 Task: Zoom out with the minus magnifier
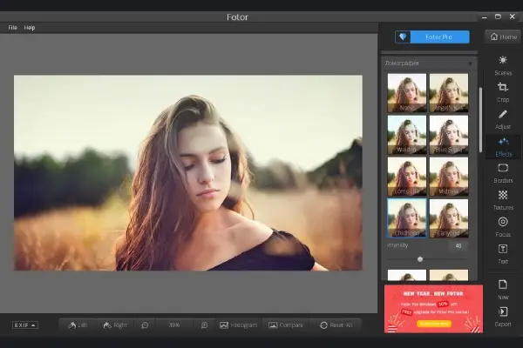tap(145, 325)
